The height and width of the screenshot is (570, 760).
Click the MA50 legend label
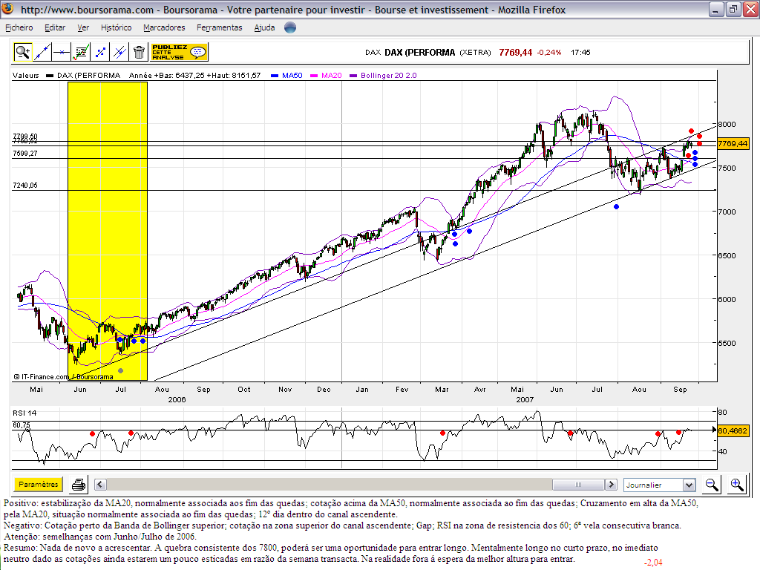tap(292, 75)
